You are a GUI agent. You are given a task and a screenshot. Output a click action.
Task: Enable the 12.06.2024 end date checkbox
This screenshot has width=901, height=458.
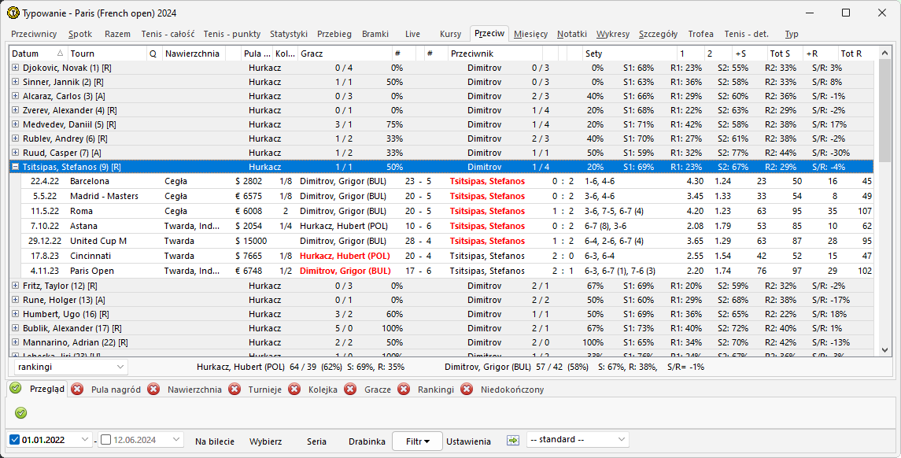click(106, 441)
